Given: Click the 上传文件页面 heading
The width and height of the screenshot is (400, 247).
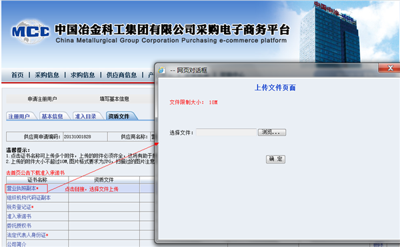Looking at the screenshot, I should (x=275, y=87).
